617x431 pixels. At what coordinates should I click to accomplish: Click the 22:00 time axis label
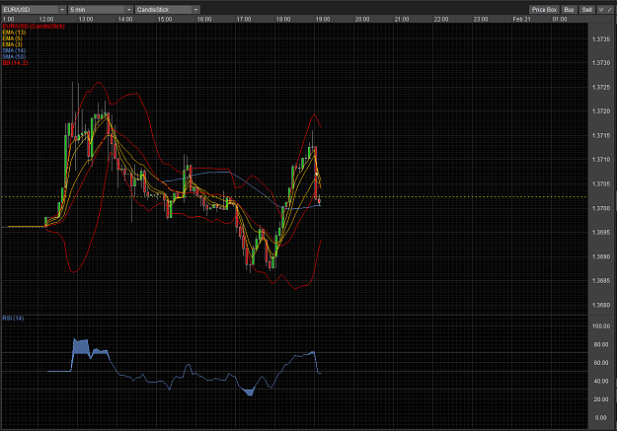[x=441, y=19]
